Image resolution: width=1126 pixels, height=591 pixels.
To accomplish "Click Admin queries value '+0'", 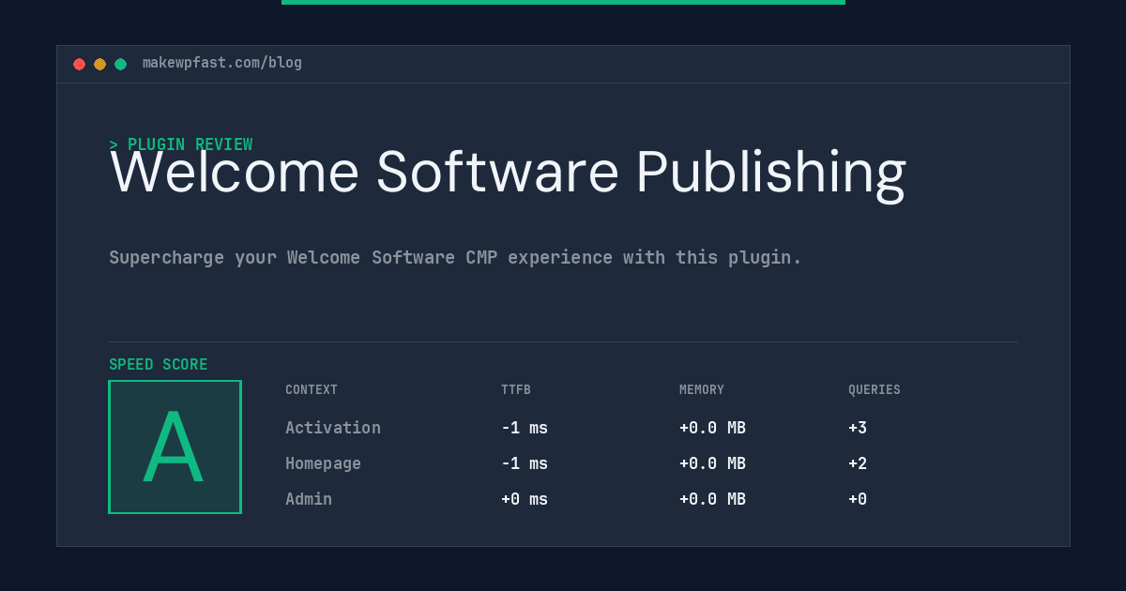I will coord(858,499).
